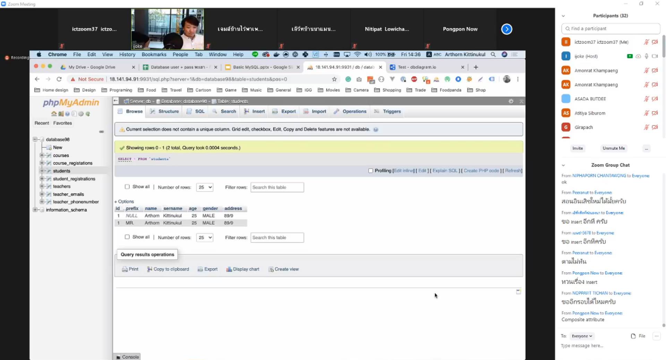The image size is (666, 360).
Task: Open Chrome profile avatar icon
Action: (506, 79)
